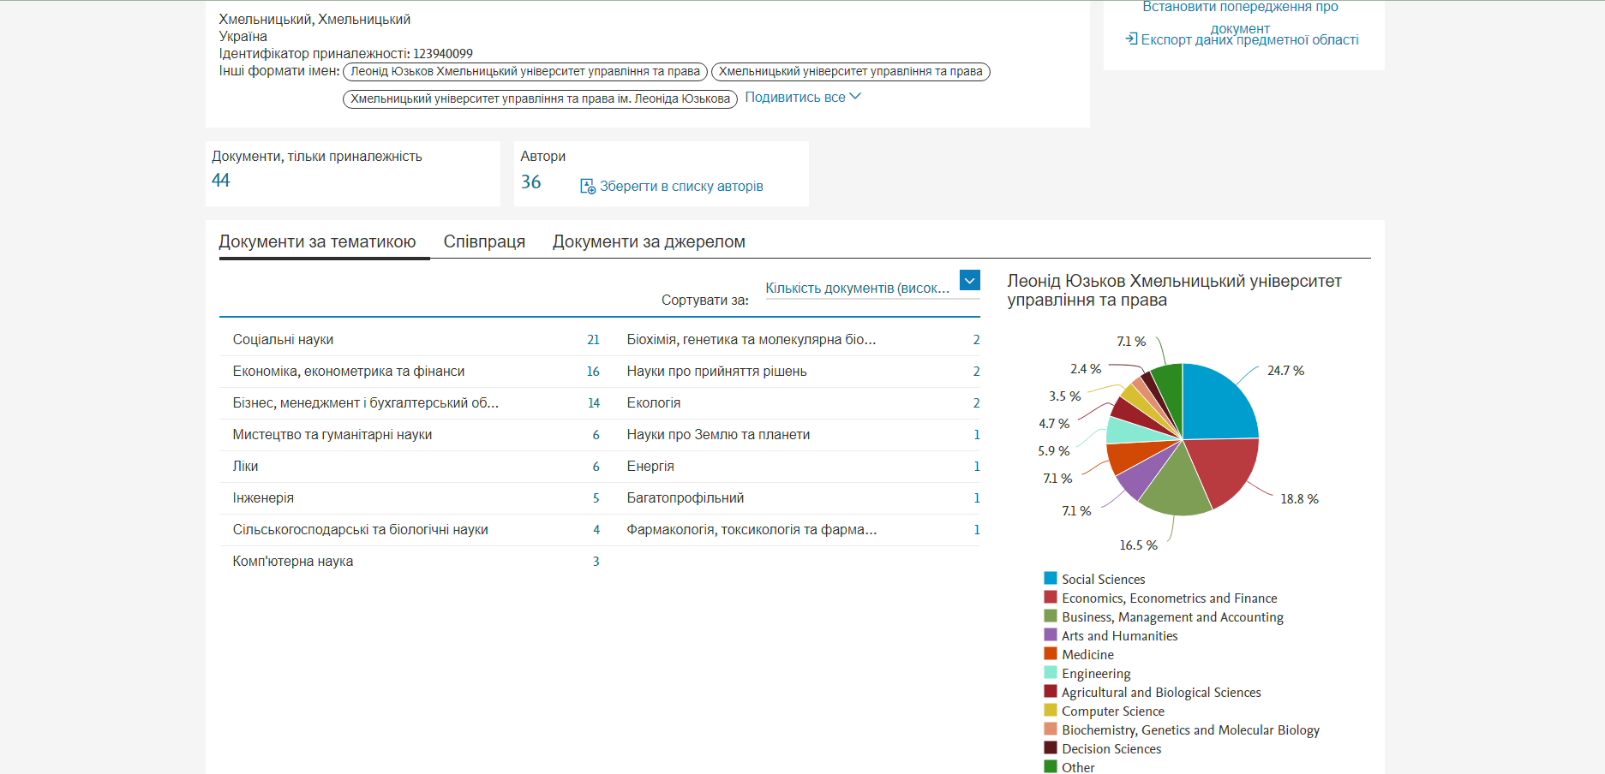Open 1 document for 'Енергія'
Image resolution: width=1605 pixels, height=774 pixels.
(977, 466)
